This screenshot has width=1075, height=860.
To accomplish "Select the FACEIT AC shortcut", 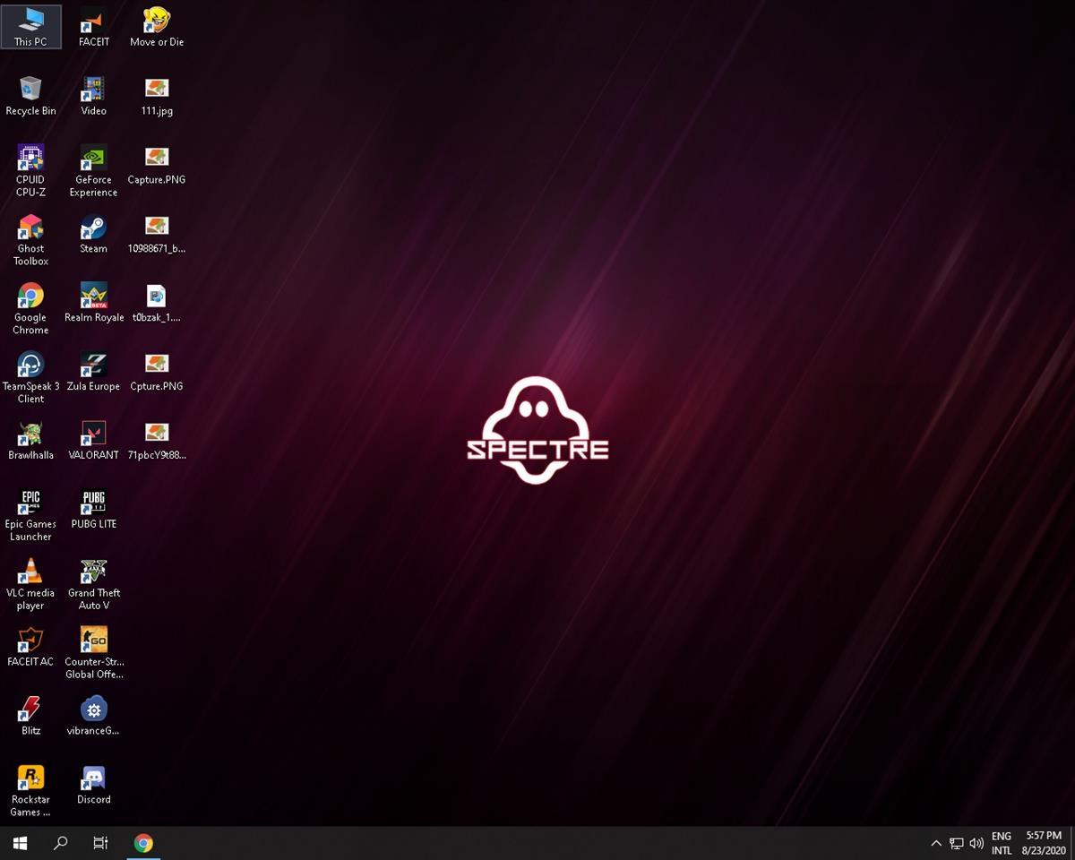I will 30,647.
